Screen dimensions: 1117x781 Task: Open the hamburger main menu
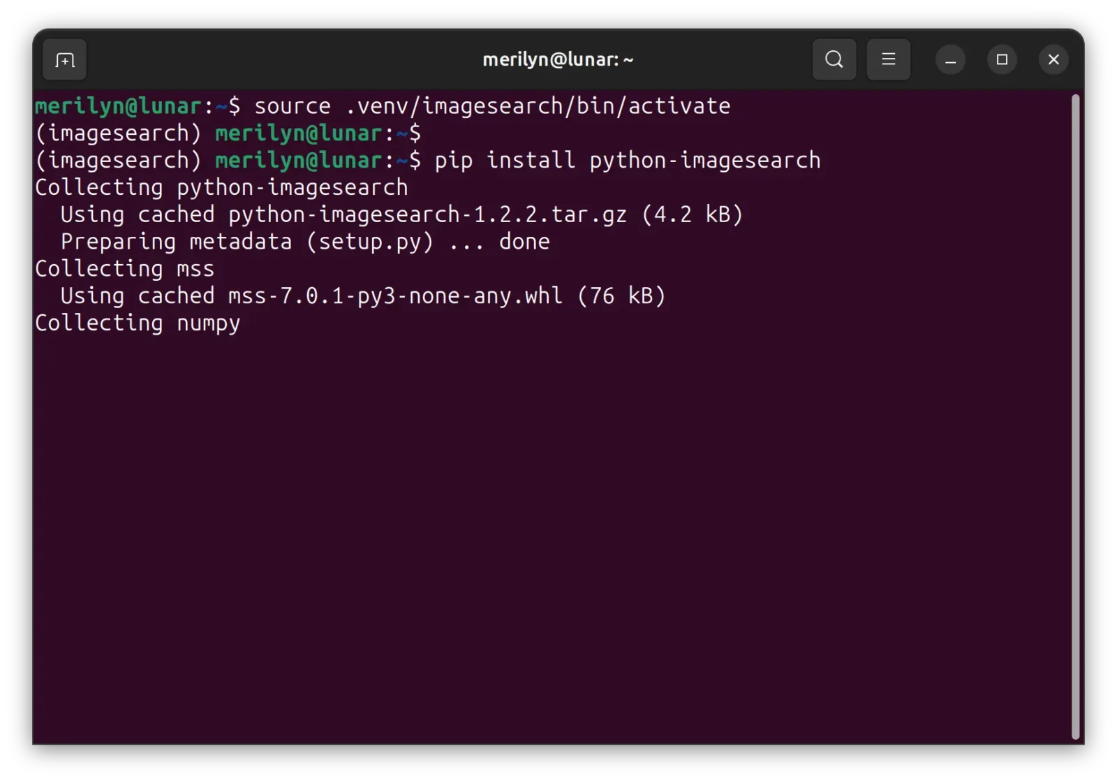(888, 60)
